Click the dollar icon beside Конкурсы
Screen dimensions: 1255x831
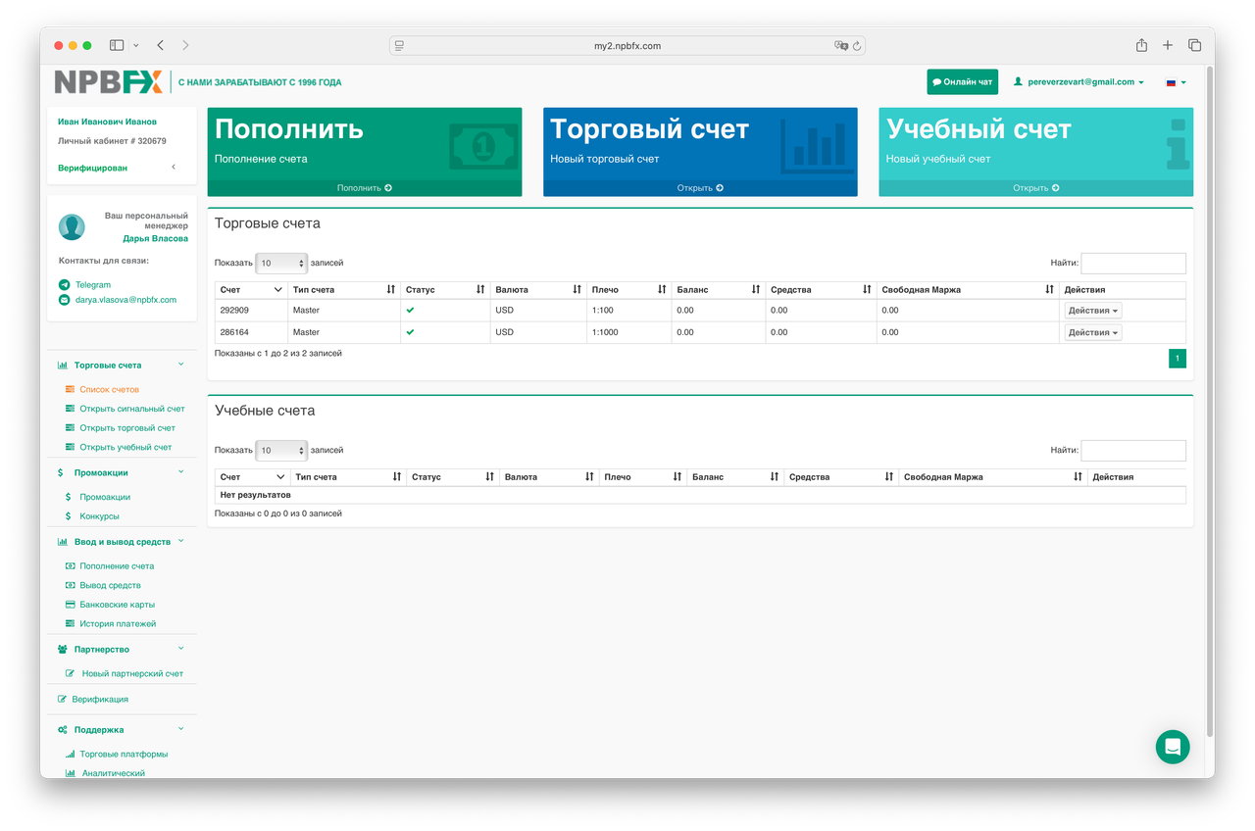coord(68,515)
